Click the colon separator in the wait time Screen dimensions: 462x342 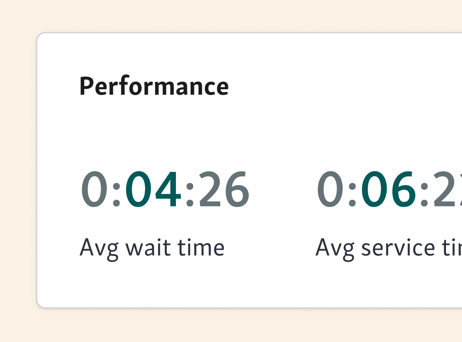117,190
